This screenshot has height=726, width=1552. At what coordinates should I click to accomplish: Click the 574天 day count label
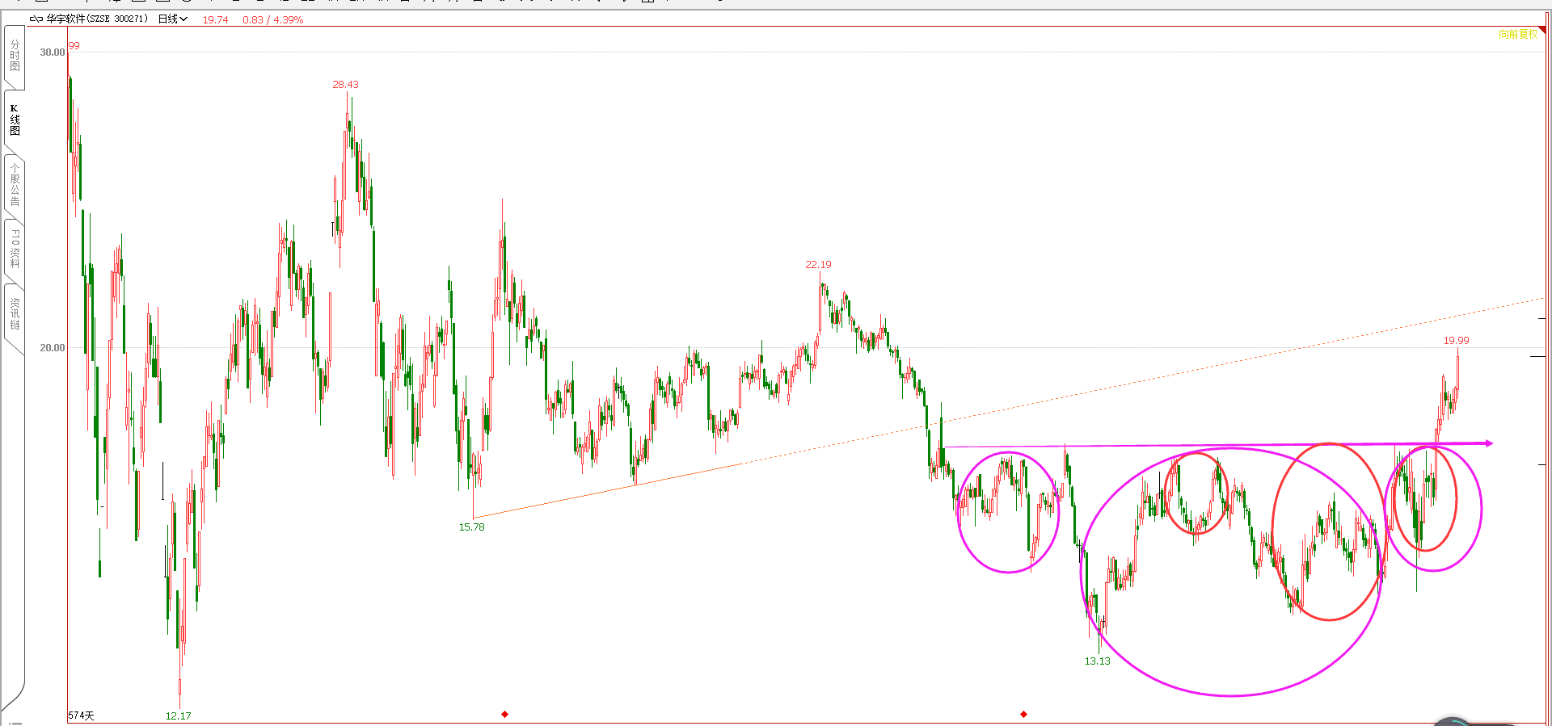coord(81,716)
